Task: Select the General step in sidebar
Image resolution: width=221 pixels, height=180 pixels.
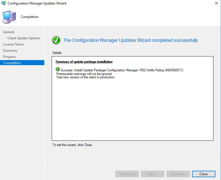Action: point(9,32)
